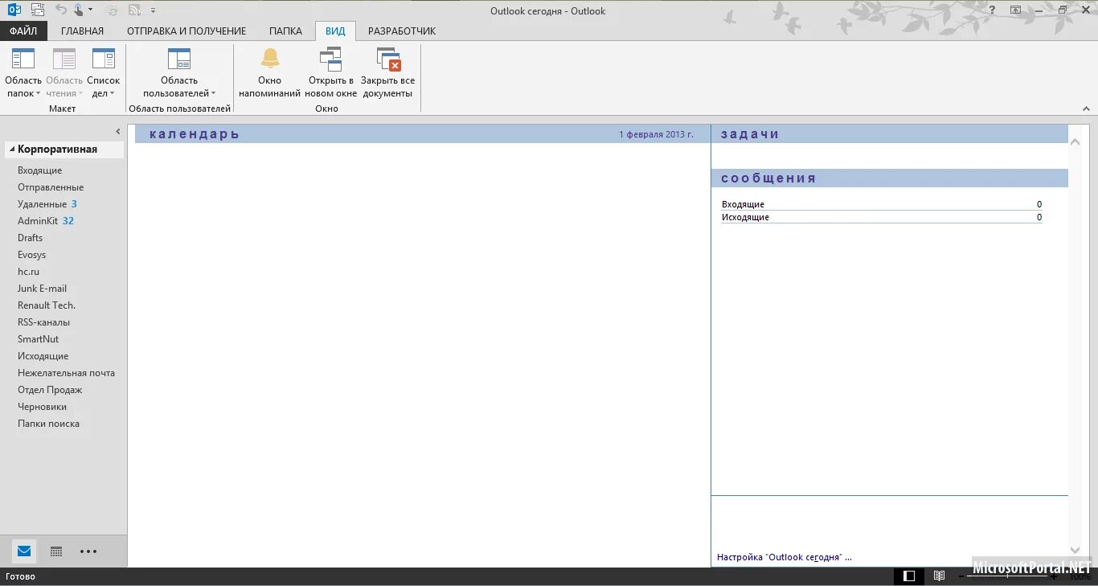Click scrollbar up arrow in Outlook Today pane
Screen dimensions: 1098x586
(1075, 142)
